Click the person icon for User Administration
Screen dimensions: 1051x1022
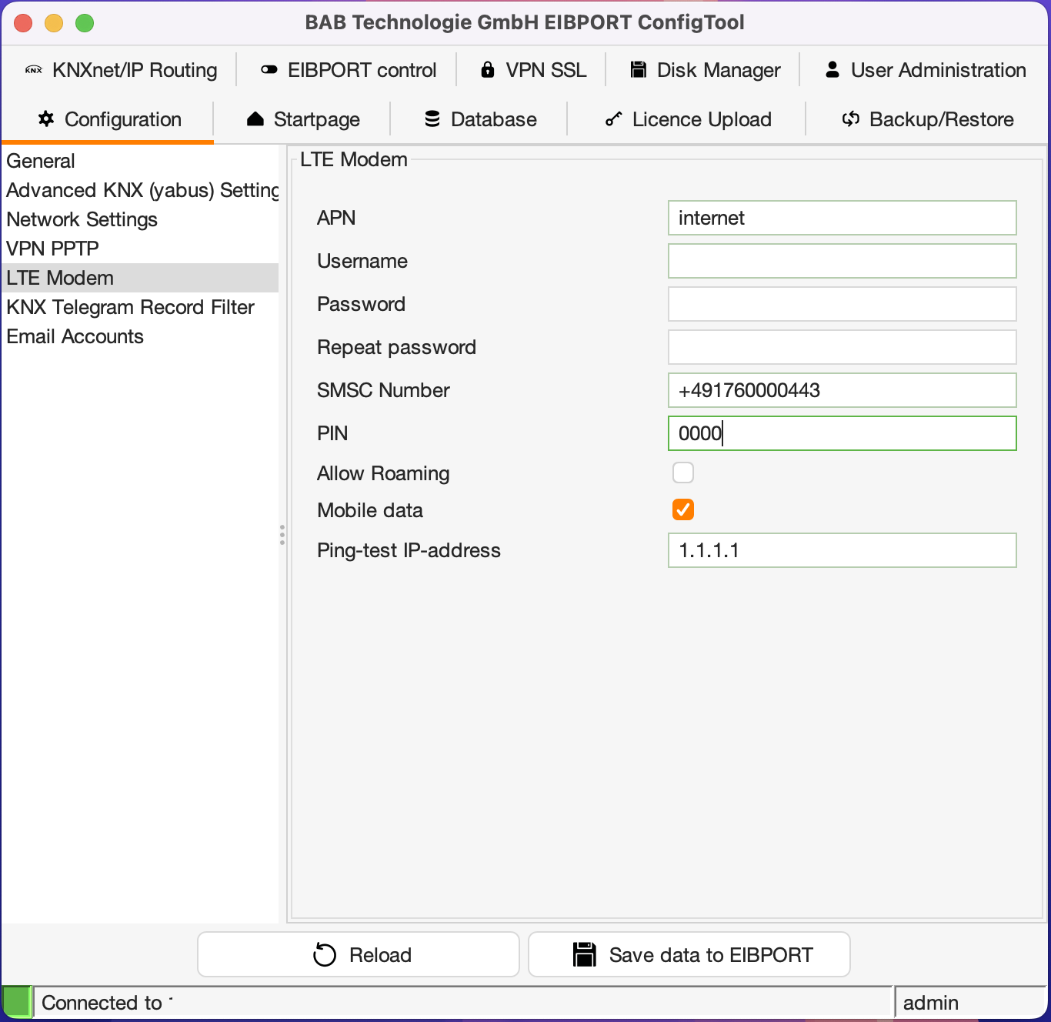pyautogui.click(x=832, y=70)
